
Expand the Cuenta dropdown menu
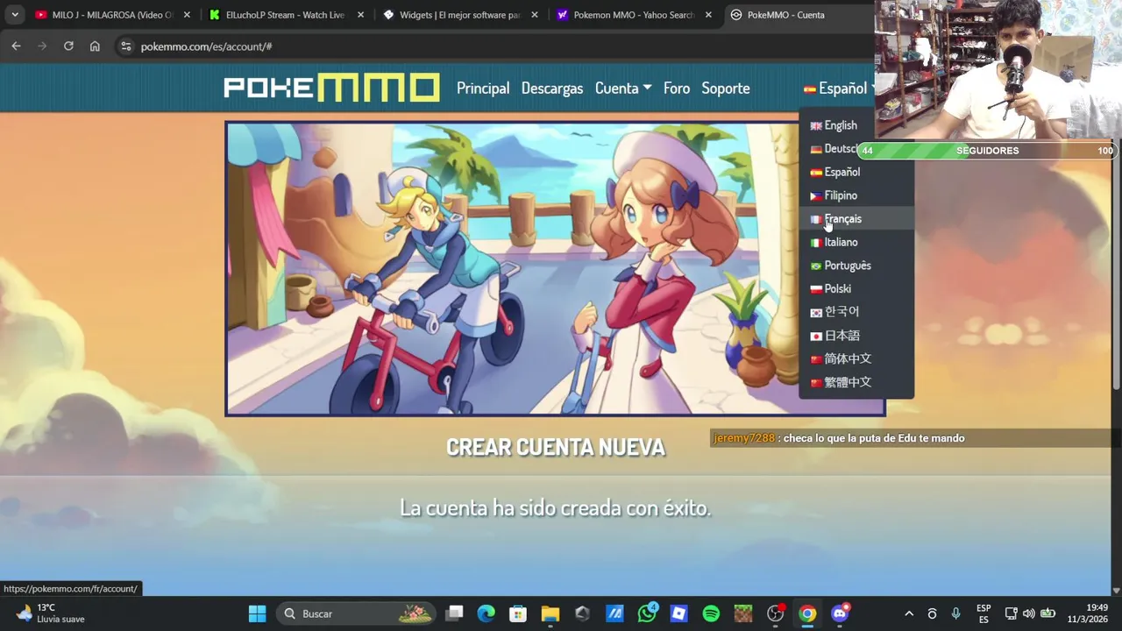623,89
